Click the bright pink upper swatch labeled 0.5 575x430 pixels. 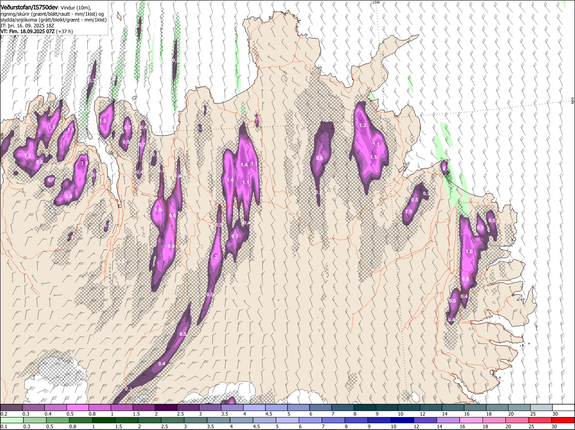click(78, 408)
